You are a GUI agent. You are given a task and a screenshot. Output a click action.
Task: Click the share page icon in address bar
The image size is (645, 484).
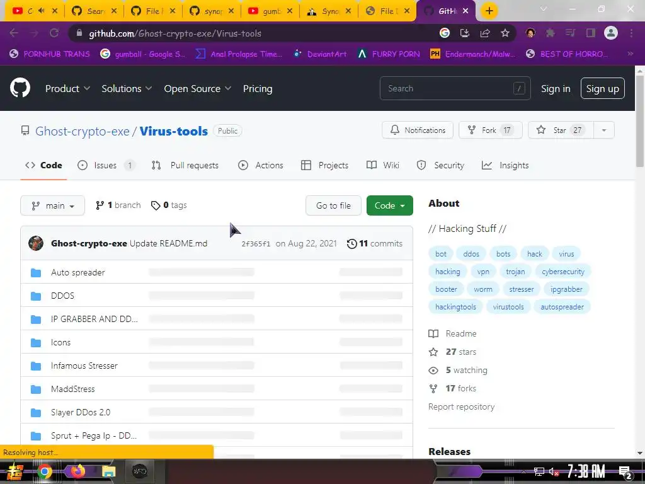tap(485, 33)
